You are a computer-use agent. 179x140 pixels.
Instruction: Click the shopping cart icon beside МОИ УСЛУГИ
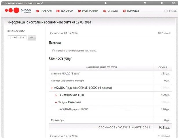coord(79,11)
